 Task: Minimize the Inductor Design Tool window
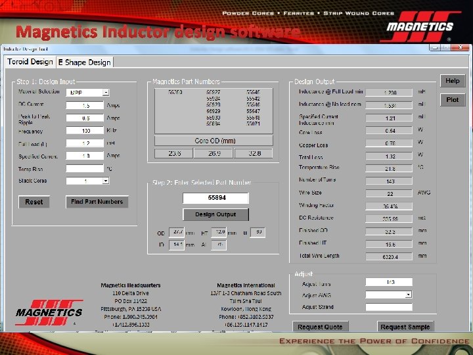click(x=435, y=48)
